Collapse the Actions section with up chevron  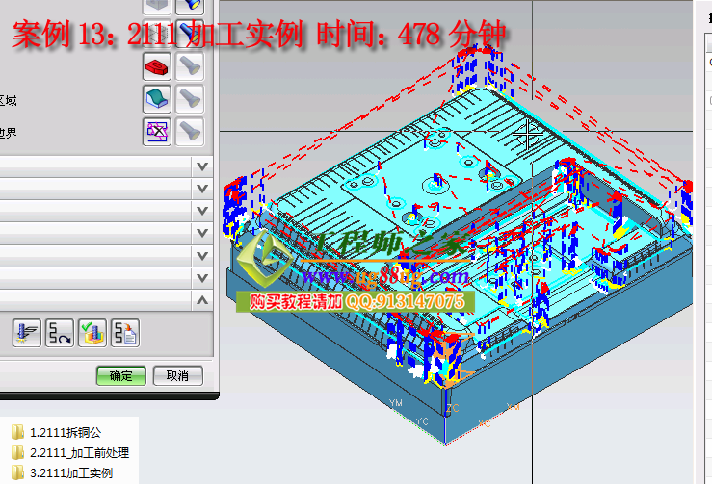pyautogui.click(x=202, y=300)
